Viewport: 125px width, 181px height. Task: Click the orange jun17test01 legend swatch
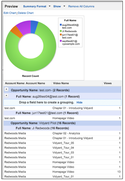tap(61, 35)
